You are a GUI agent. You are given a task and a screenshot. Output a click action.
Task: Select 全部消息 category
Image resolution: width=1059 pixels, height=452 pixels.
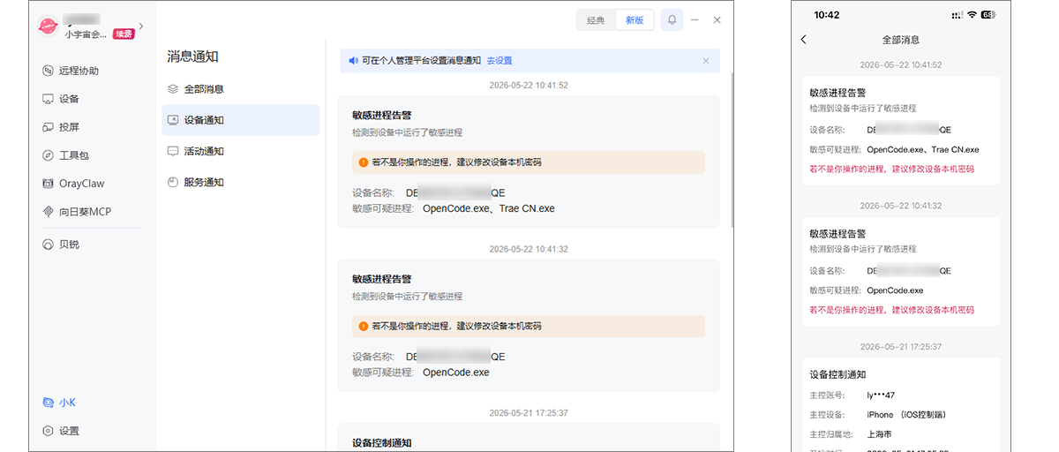pyautogui.click(x=240, y=89)
